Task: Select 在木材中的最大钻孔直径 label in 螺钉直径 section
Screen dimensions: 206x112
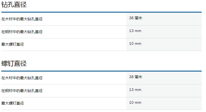Action: pos(22,78)
